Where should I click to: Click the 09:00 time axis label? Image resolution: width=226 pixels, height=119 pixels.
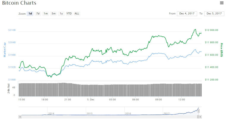tap(158, 100)
